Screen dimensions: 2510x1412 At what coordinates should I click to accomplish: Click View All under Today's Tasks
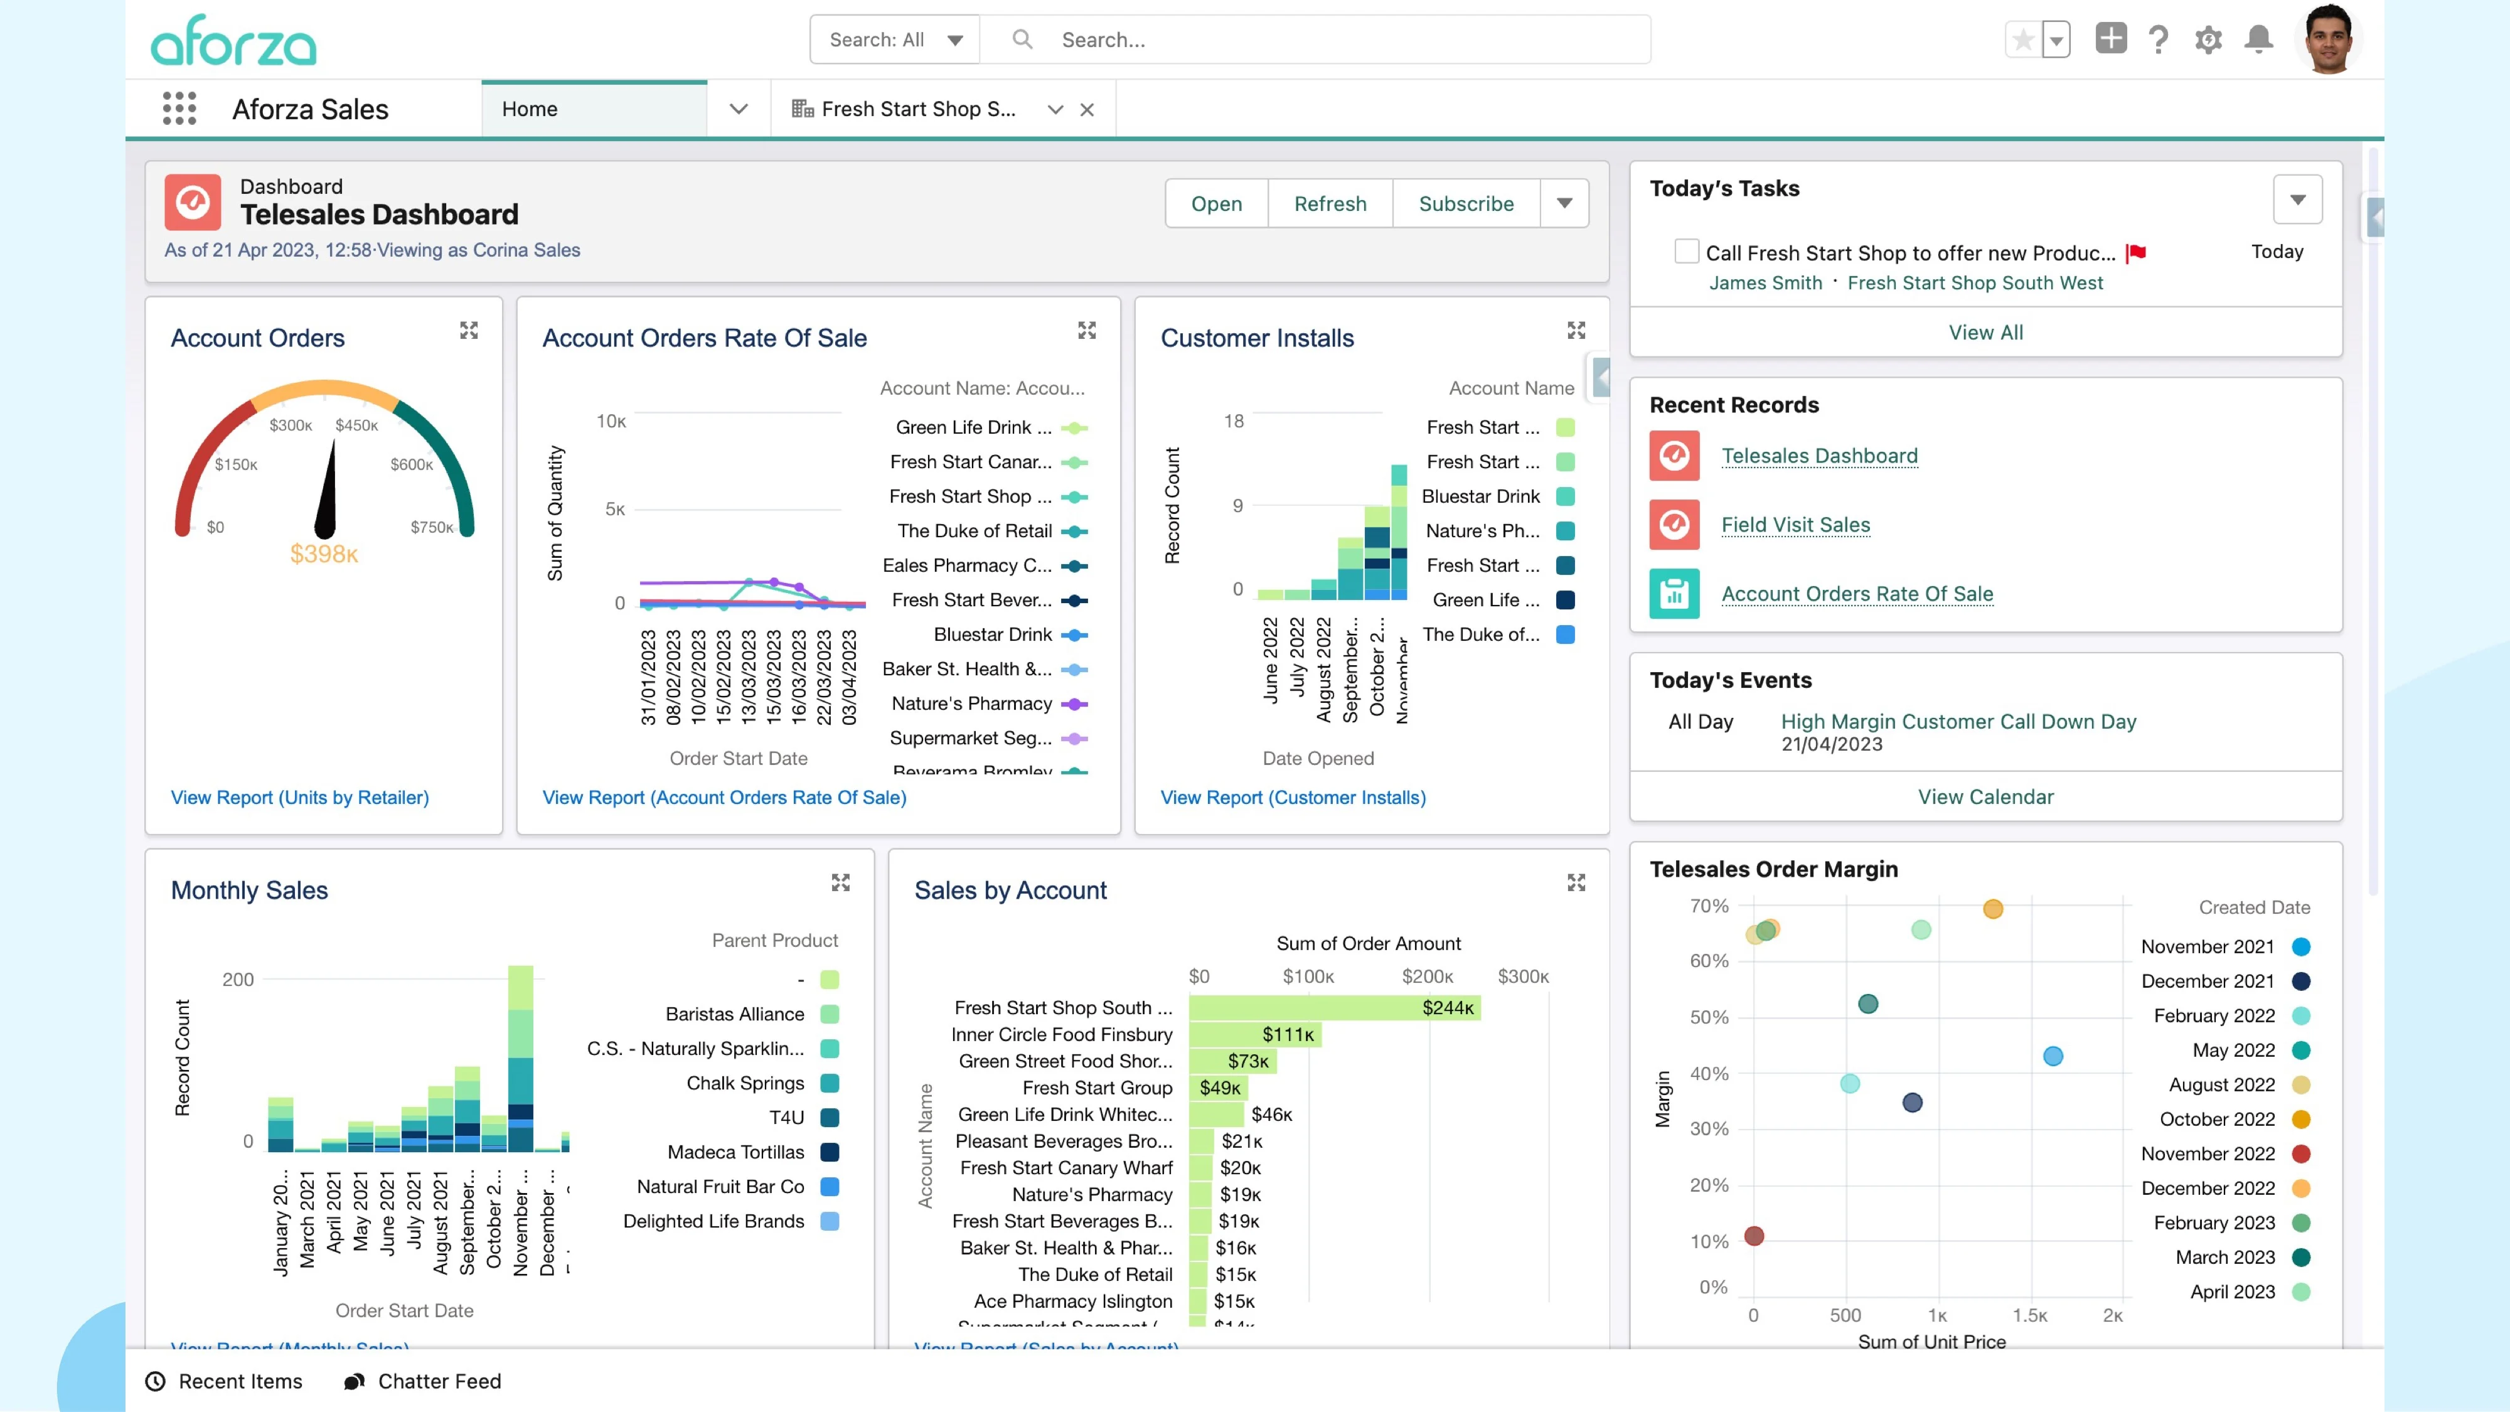[x=1985, y=333]
